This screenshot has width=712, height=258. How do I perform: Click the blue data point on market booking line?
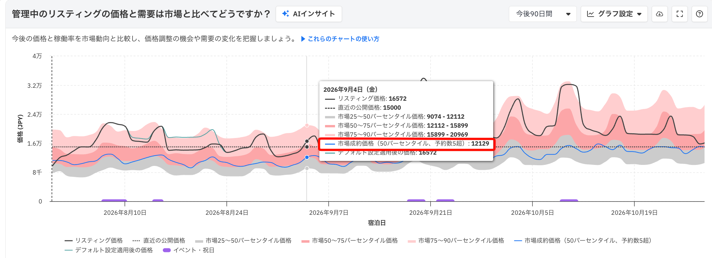pyautogui.click(x=307, y=157)
